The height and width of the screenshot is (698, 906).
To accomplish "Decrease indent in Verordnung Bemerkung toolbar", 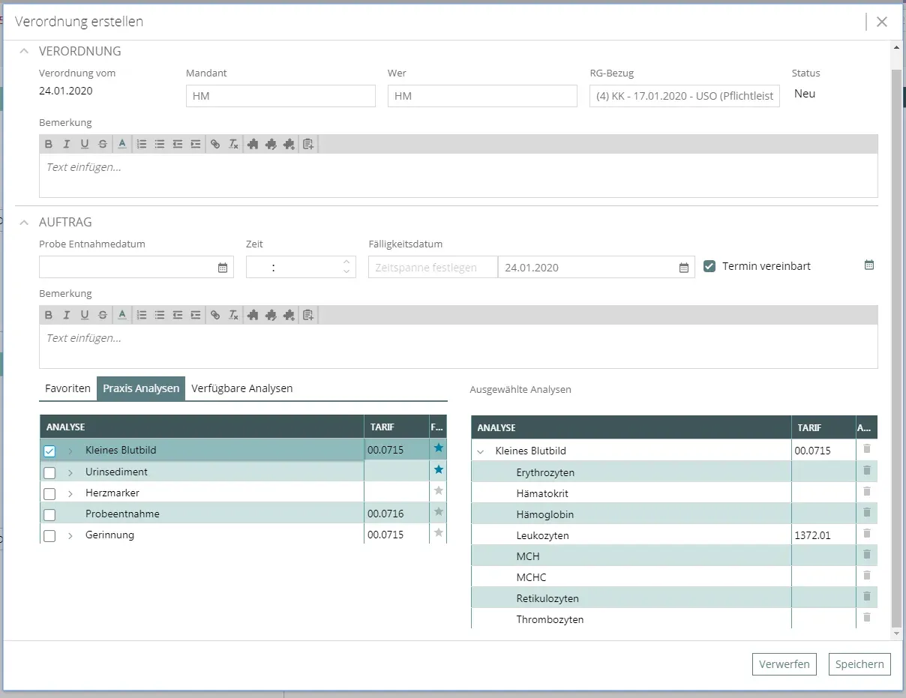I will (x=178, y=144).
